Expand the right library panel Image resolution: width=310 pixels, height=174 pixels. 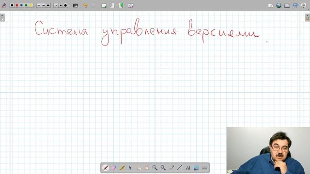tap(308, 17)
